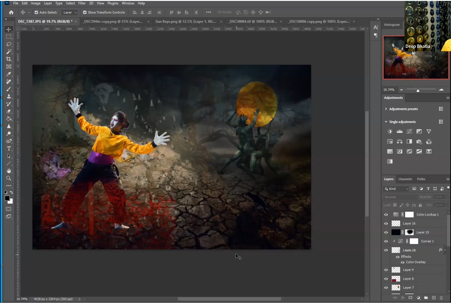Screen dimensions: 451x303
Task: Switch to Sun Rays.png document tab
Action: point(185,21)
